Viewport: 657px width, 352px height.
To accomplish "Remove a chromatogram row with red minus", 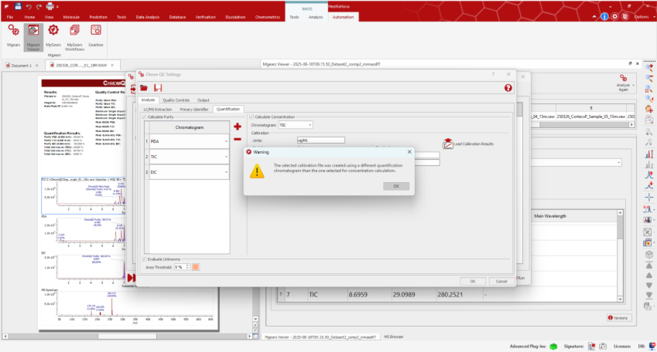I will (237, 139).
